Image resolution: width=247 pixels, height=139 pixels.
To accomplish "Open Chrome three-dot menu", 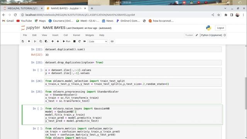I will point(244,15).
